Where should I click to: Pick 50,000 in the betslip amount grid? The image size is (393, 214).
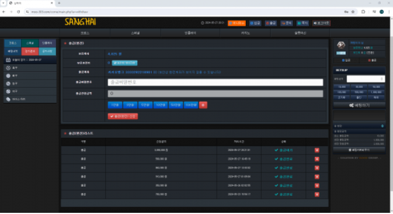click(376, 87)
